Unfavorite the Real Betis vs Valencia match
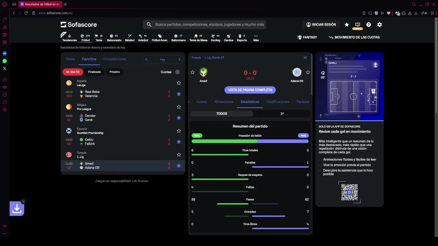 [x=179, y=94]
